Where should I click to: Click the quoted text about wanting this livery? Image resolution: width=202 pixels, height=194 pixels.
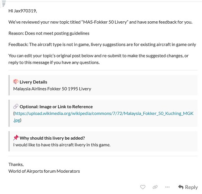click(x=62, y=145)
